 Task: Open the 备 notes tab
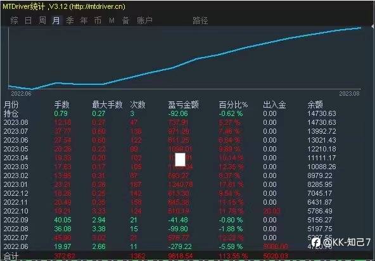click(x=126, y=20)
